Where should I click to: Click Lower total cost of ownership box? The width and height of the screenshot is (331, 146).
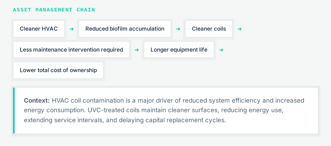point(58,70)
